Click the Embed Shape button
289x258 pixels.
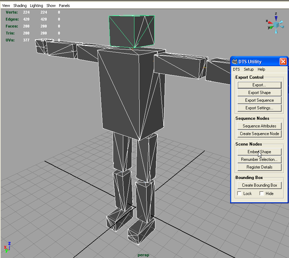point(259,152)
